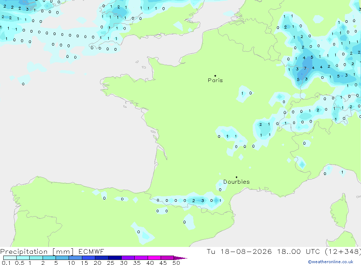Pick the 40–45 mm magenta legend swatch
Viewport: 361px width, 265px height.
click(x=154, y=258)
